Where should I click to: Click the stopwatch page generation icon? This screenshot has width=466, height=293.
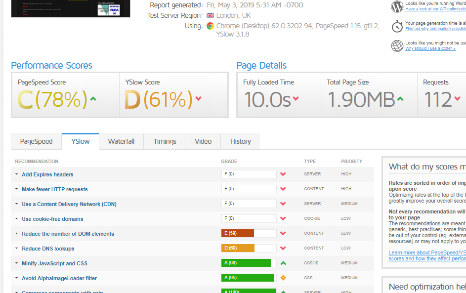[397, 26]
